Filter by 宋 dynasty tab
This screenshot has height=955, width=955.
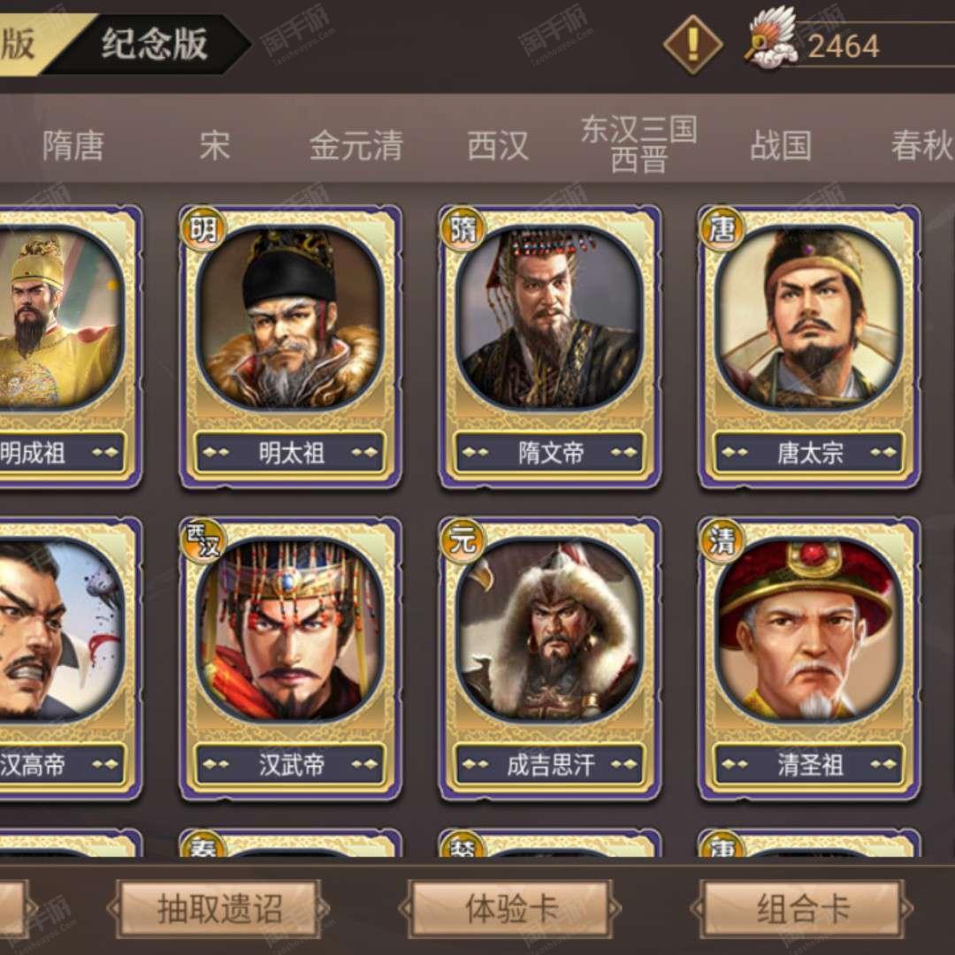(x=214, y=146)
